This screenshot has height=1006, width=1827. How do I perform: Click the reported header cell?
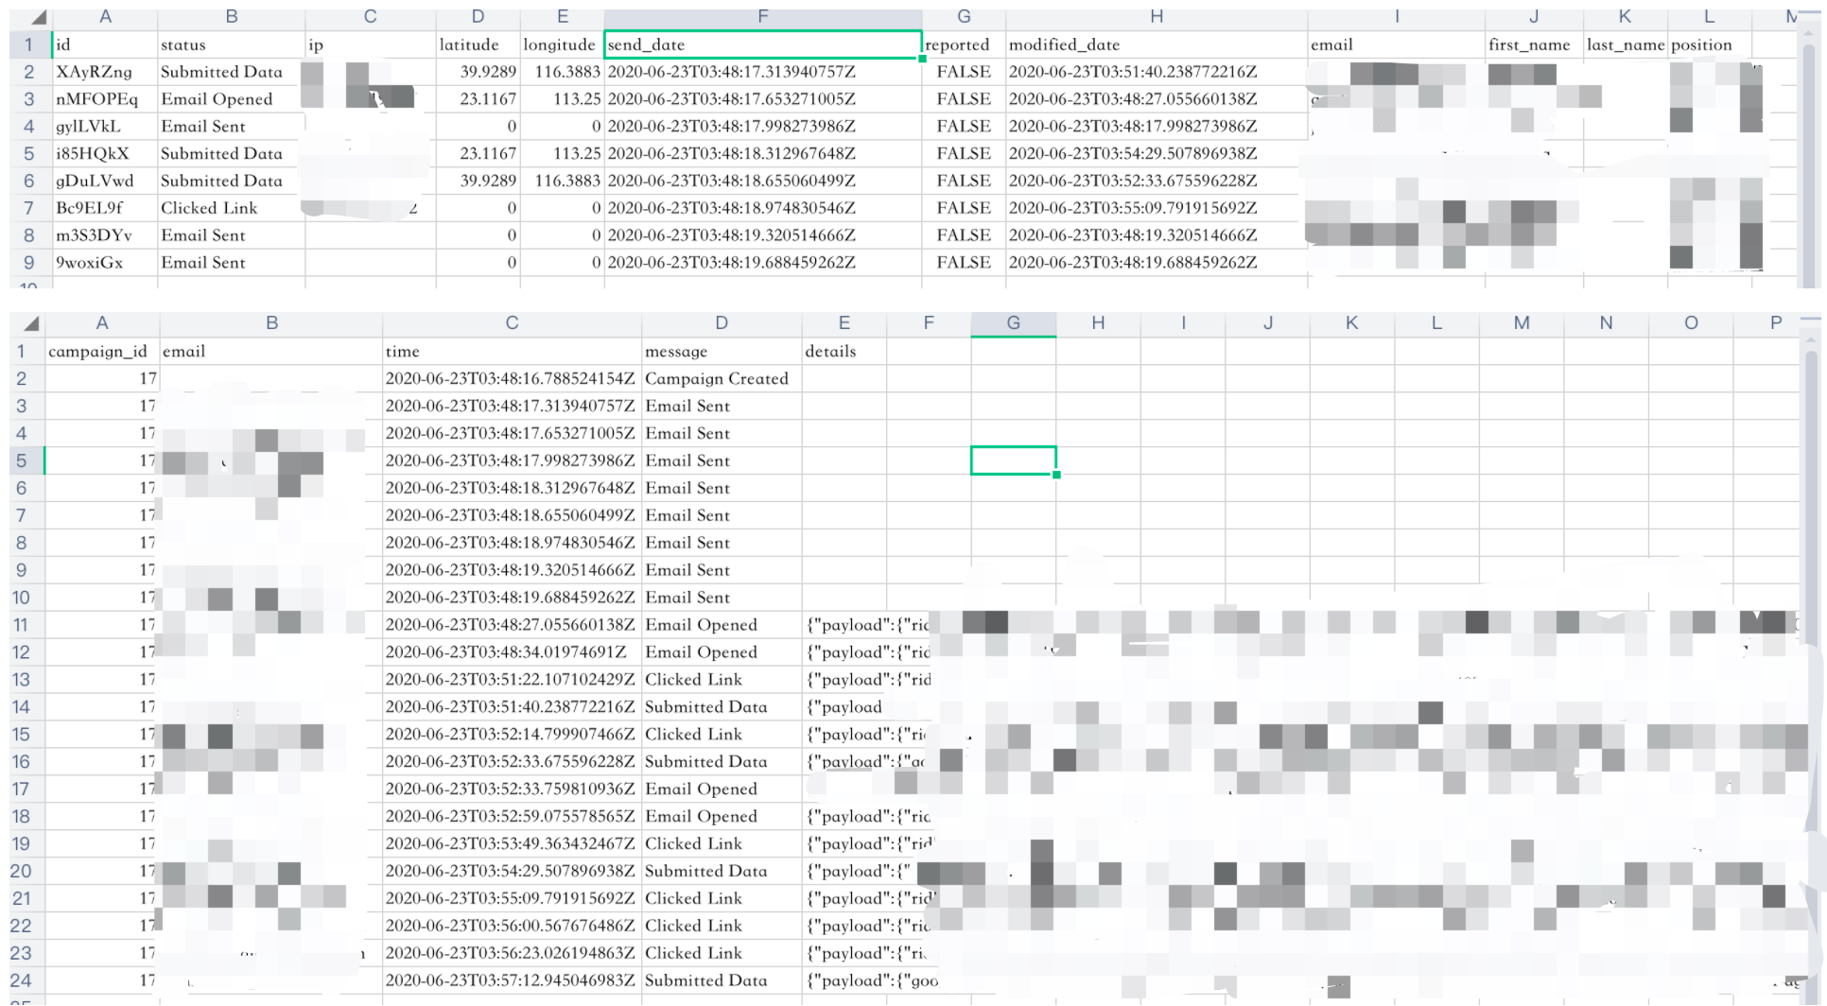coord(963,45)
